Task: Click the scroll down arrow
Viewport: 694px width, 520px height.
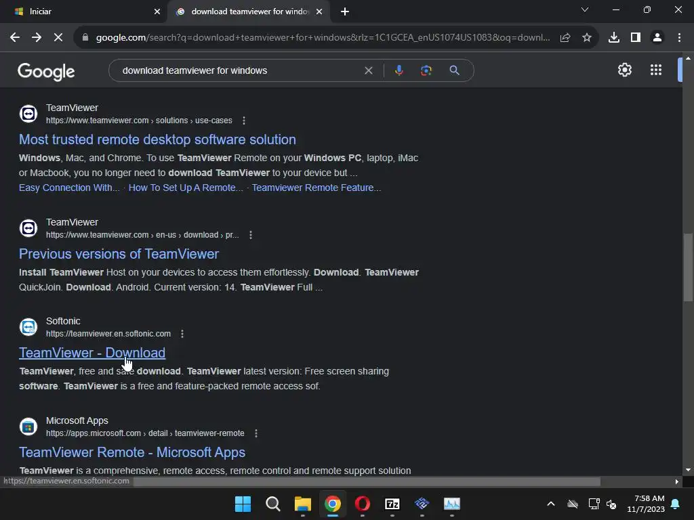Action: [688, 470]
